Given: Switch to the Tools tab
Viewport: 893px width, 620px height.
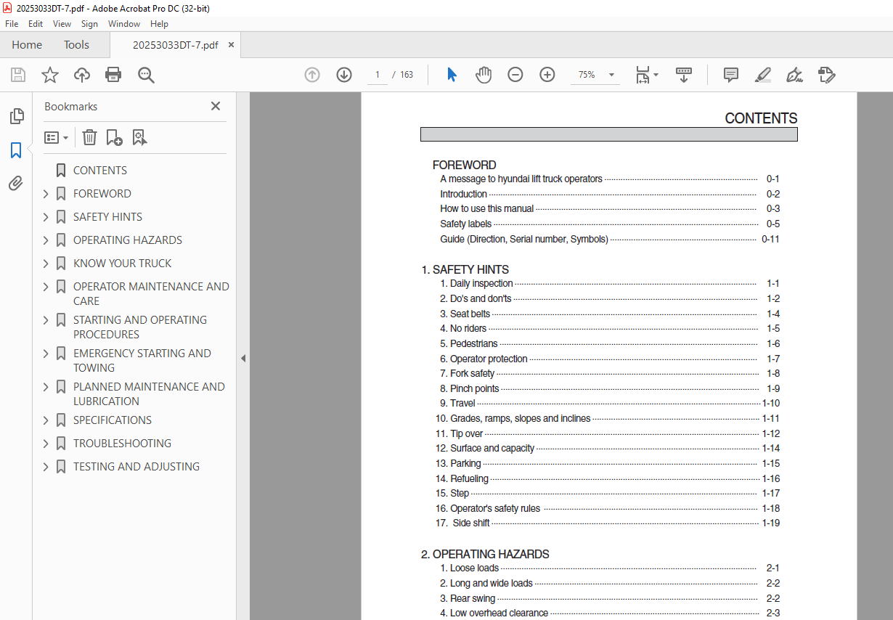Looking at the screenshot, I should point(76,45).
